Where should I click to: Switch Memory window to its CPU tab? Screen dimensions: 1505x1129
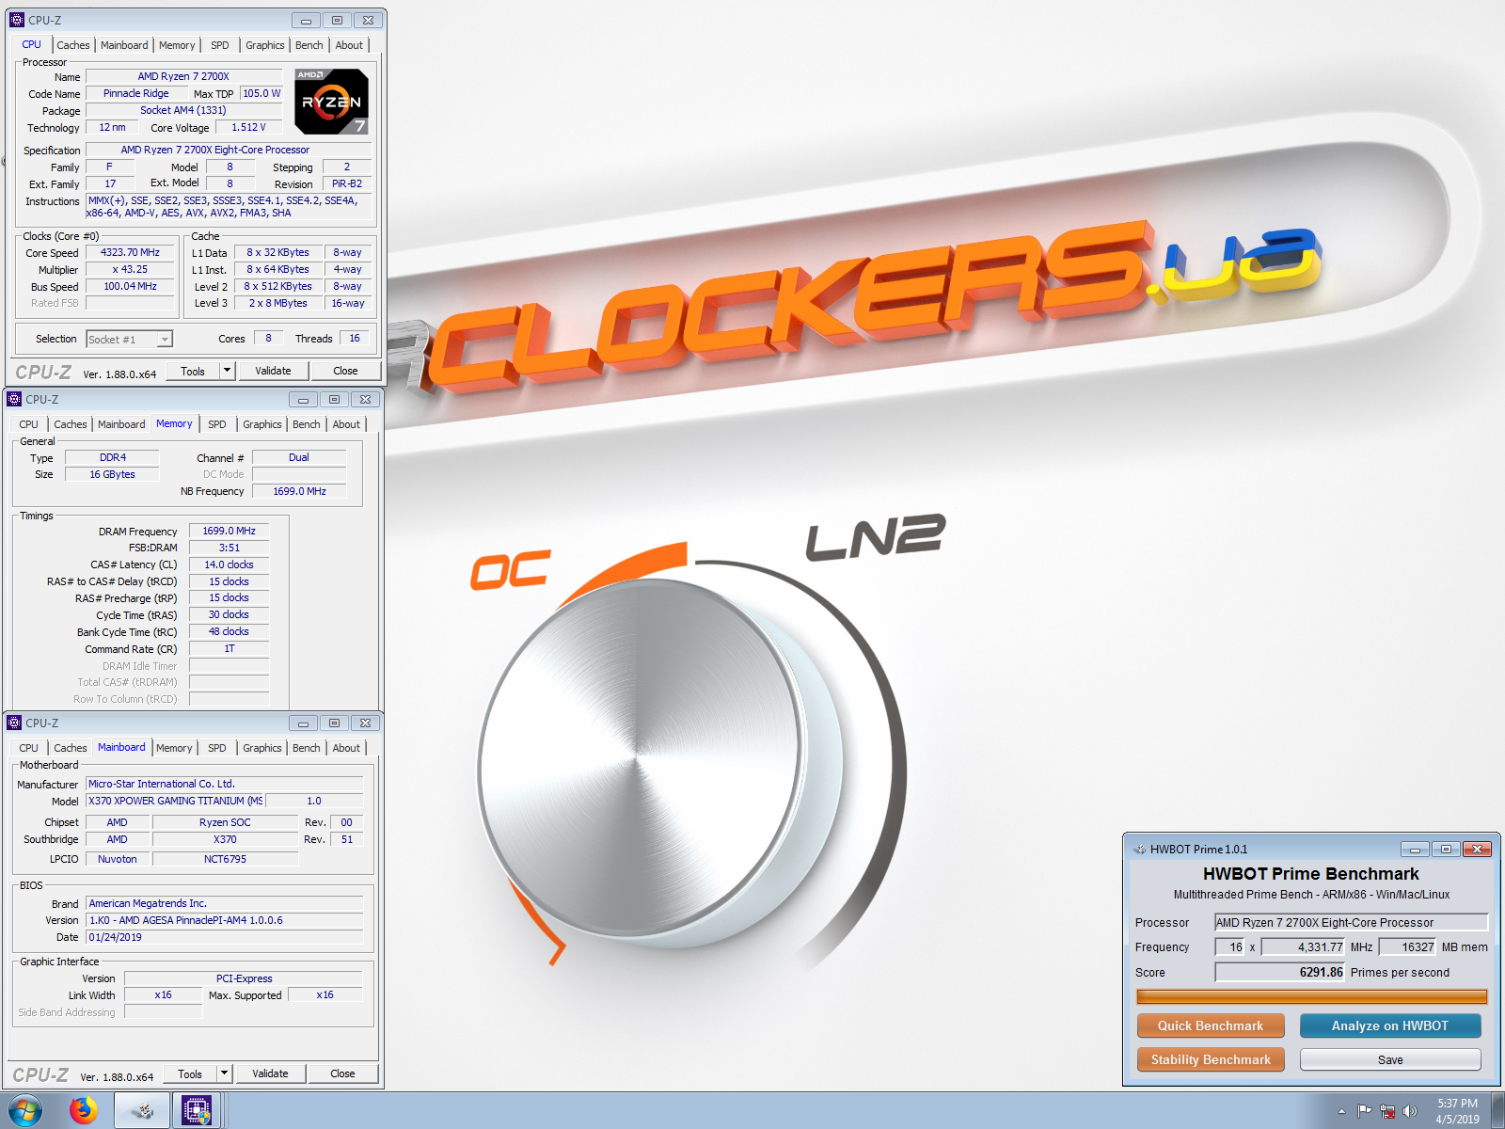click(29, 424)
